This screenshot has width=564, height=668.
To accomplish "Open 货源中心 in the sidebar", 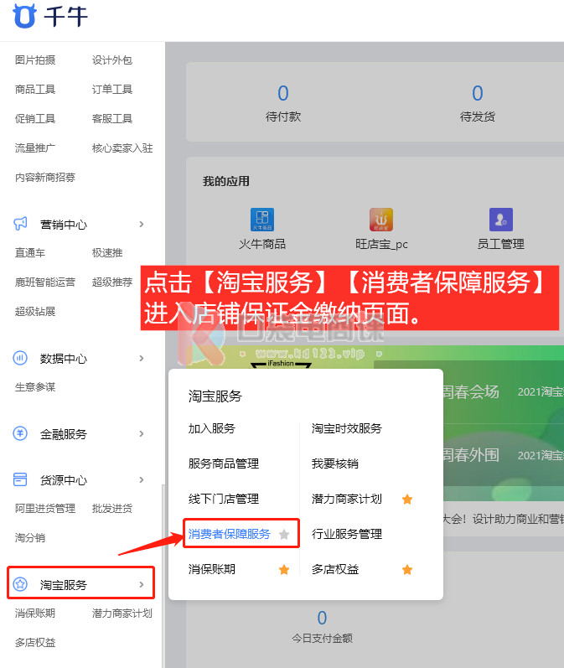I will point(64,480).
